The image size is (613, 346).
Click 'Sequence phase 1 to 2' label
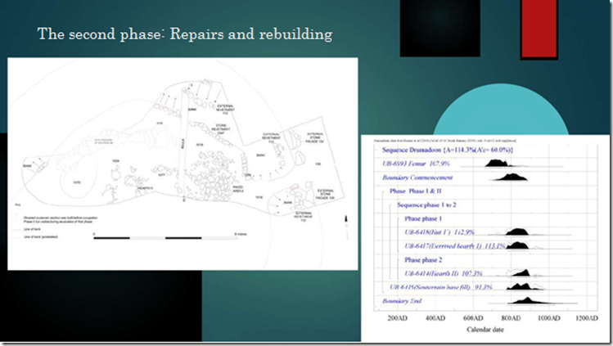coord(426,204)
